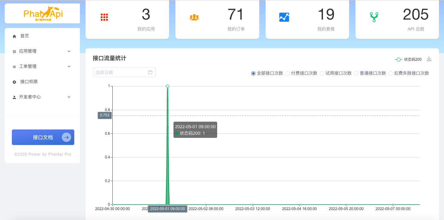Click the 2022-05-07 00:00:00 axis label
The height and width of the screenshot is (220, 444).
393,209
